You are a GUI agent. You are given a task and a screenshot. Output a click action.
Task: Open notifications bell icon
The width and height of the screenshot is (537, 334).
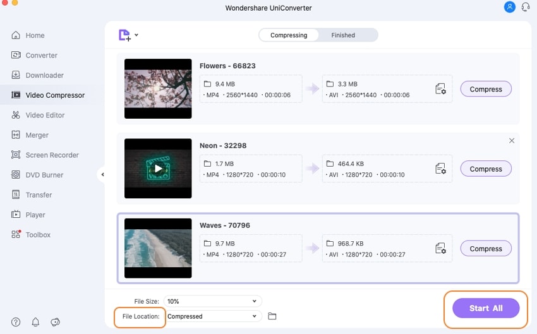pyautogui.click(x=35, y=322)
